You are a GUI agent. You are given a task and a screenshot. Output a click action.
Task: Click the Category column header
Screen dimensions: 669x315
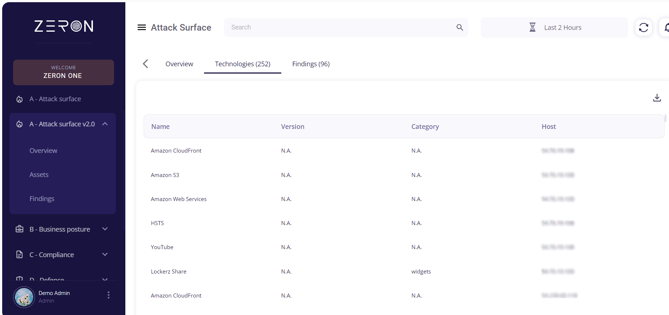(425, 126)
